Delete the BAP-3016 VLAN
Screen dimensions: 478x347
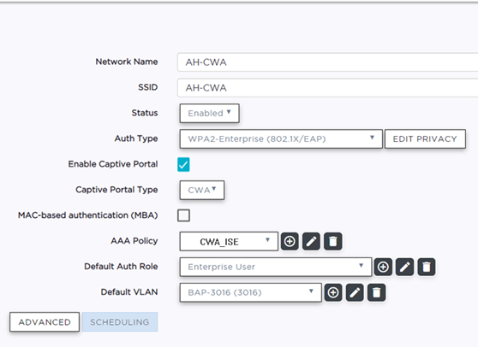tap(376, 292)
